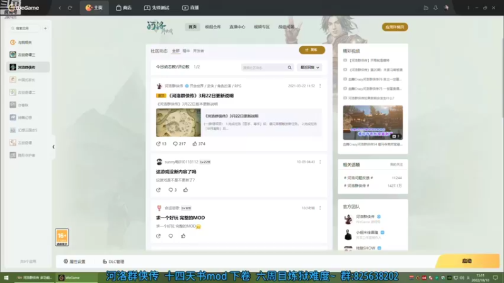Add an app with the plus icon
The width and height of the screenshot is (504, 283).
(x=45, y=28)
